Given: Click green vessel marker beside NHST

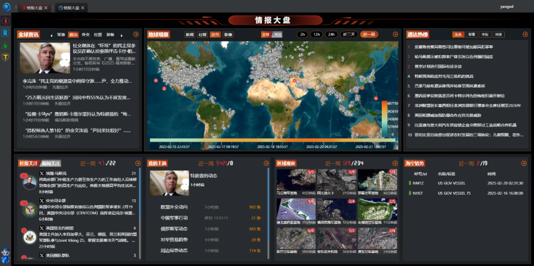Looking at the screenshot, I should point(410,193).
